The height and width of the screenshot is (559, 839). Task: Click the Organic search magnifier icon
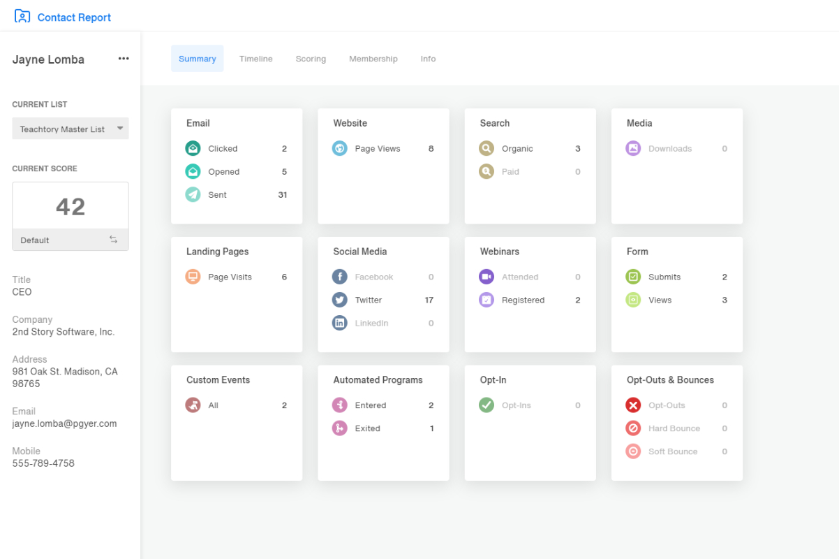coord(487,148)
